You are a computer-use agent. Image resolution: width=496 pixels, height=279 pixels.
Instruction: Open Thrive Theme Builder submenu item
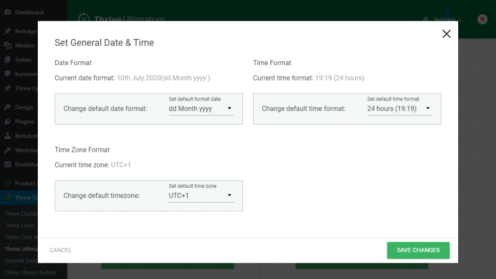coord(31,273)
